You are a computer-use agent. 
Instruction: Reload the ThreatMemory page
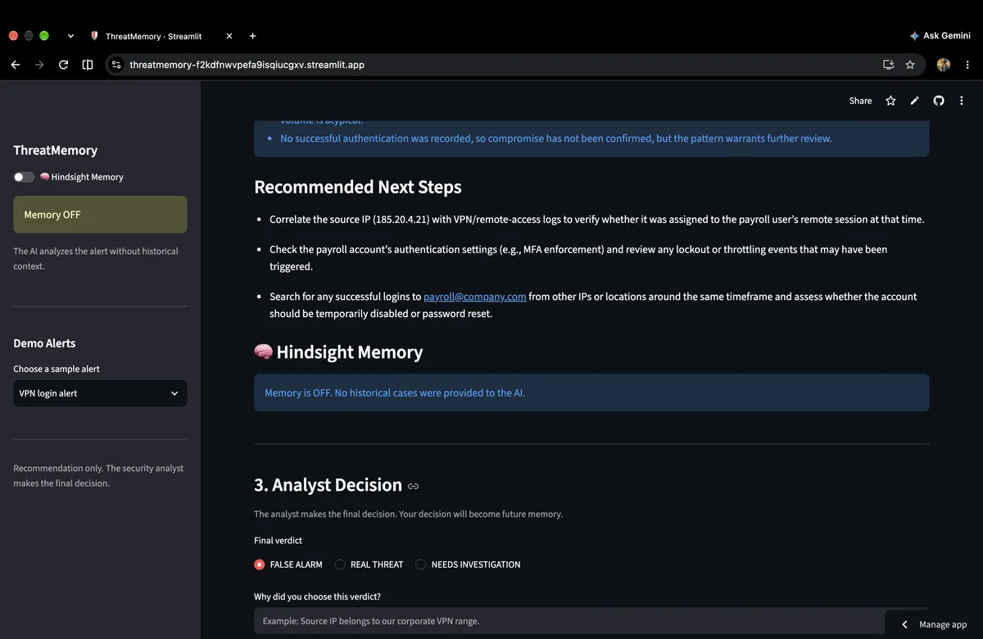coord(63,65)
